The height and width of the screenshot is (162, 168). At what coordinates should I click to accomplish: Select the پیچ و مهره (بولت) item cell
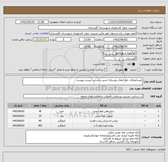coord(104,126)
